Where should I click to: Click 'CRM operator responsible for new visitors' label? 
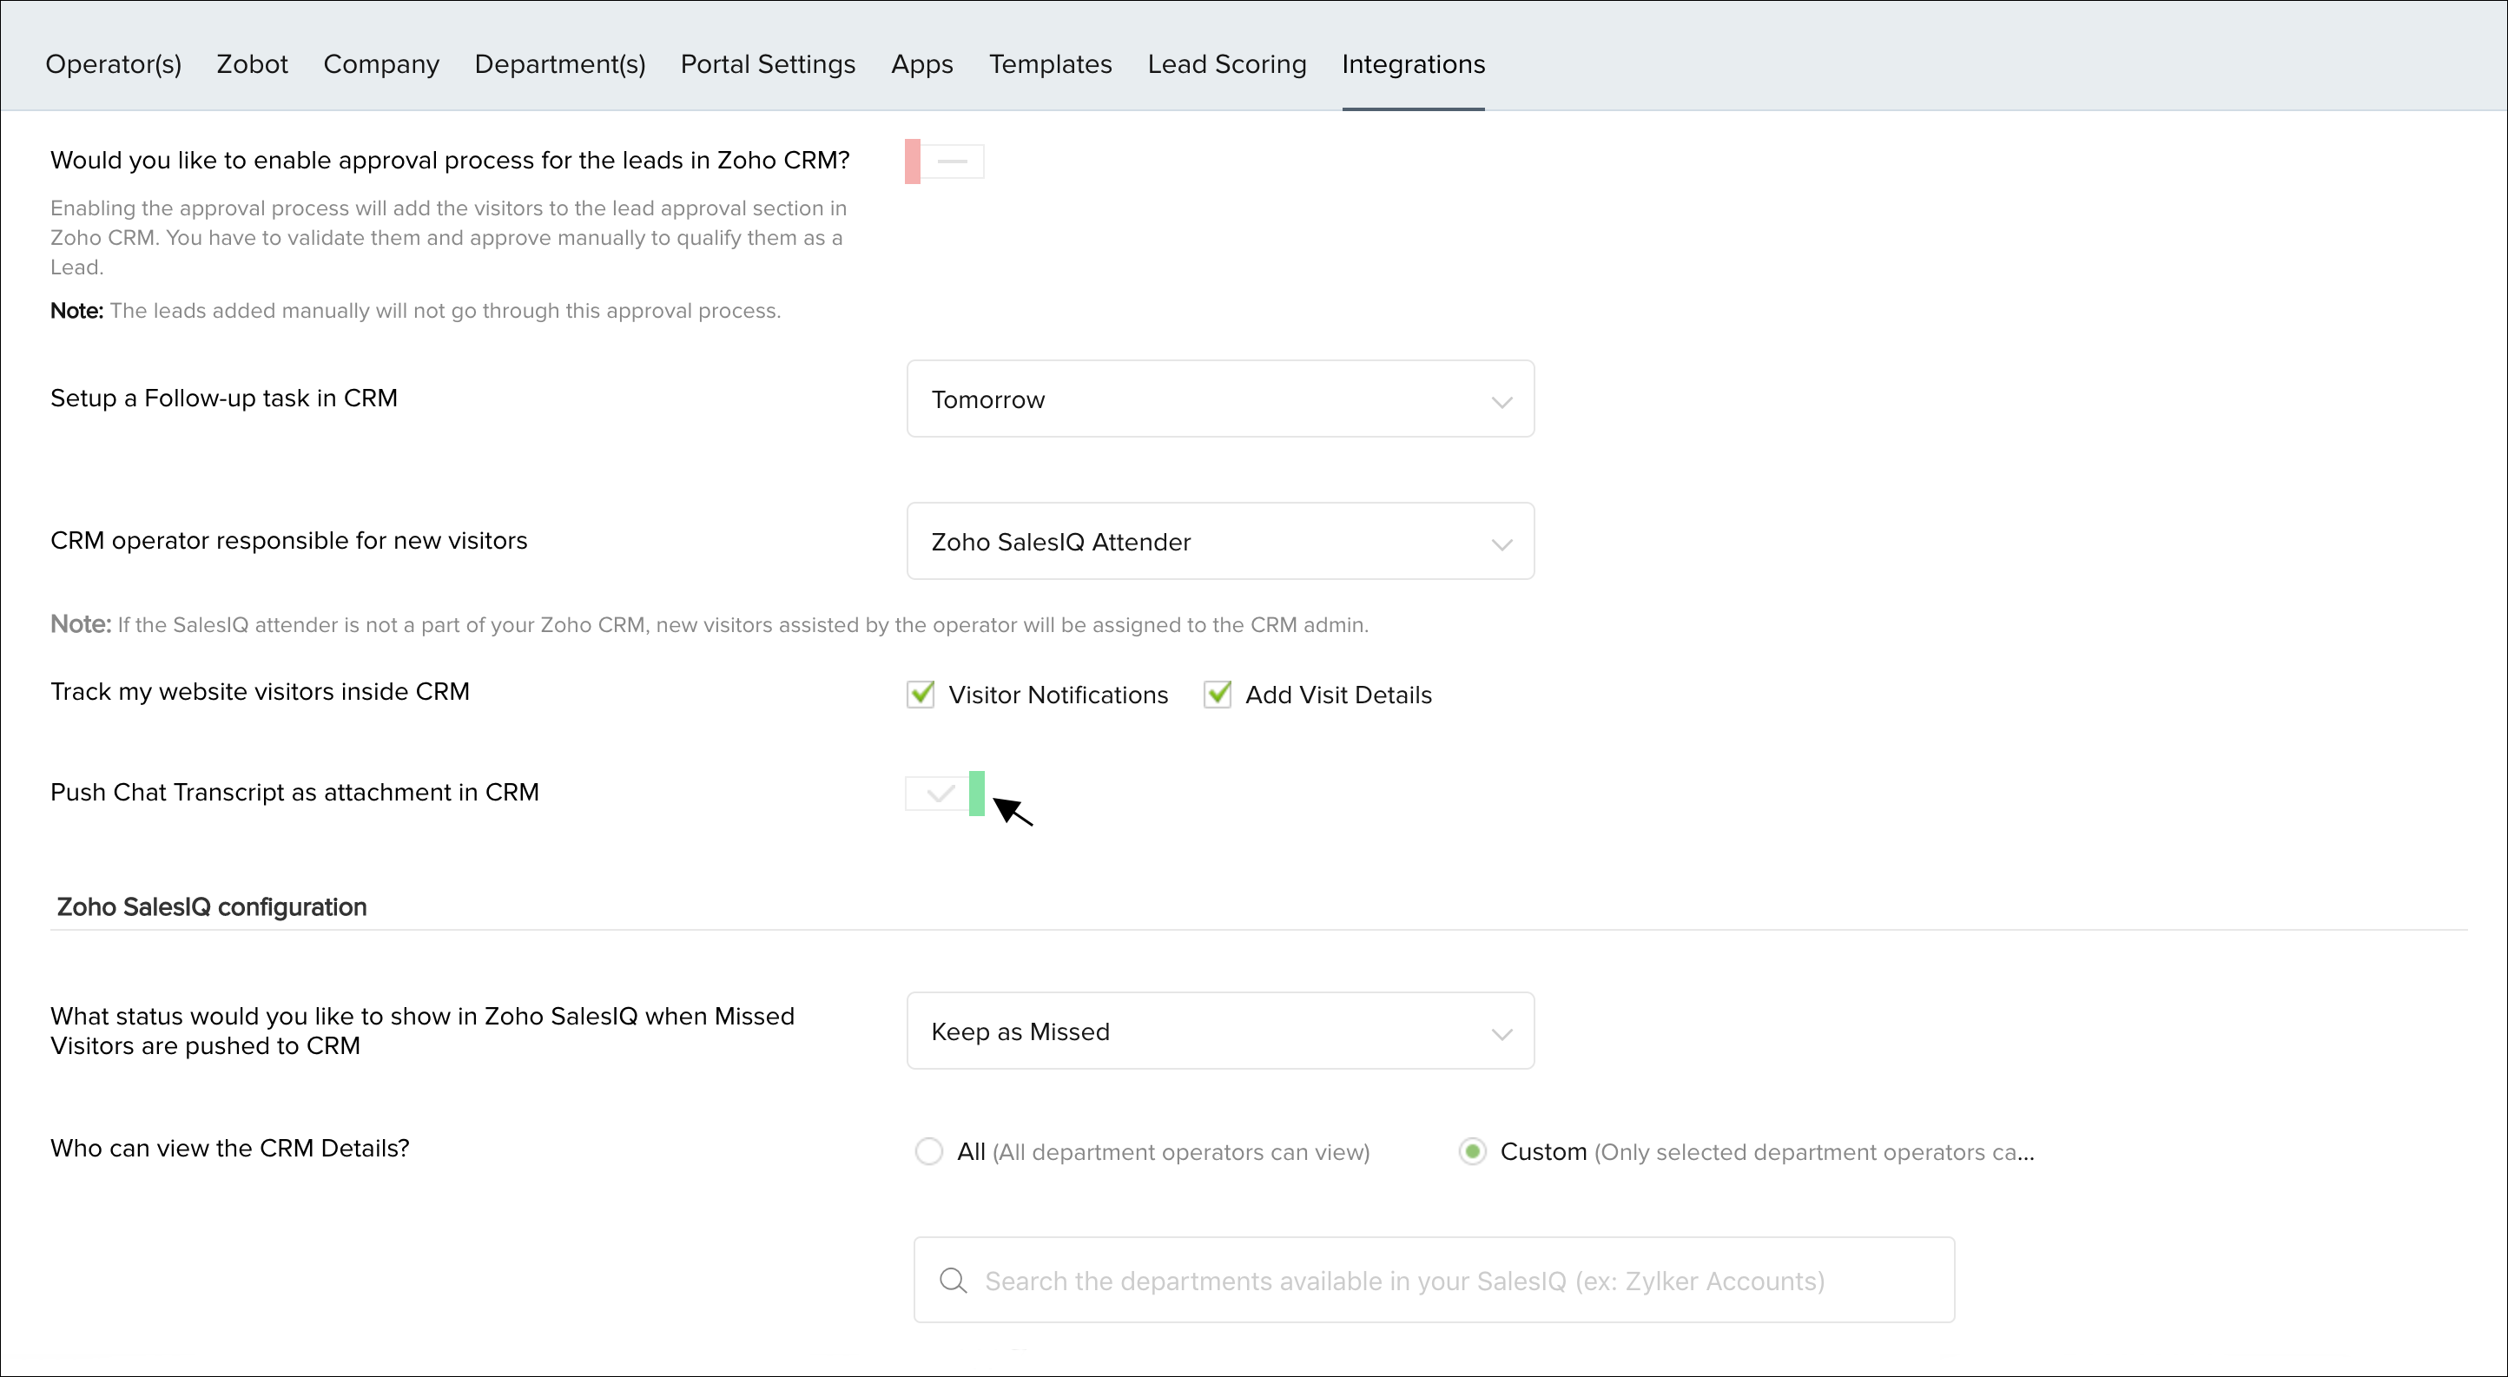288,540
